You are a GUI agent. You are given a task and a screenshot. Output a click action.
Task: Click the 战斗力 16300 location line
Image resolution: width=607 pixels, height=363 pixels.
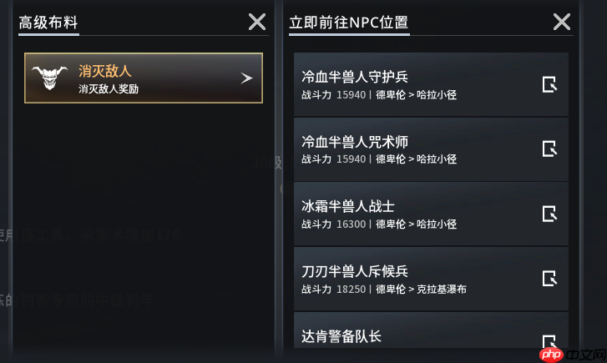coord(379,224)
